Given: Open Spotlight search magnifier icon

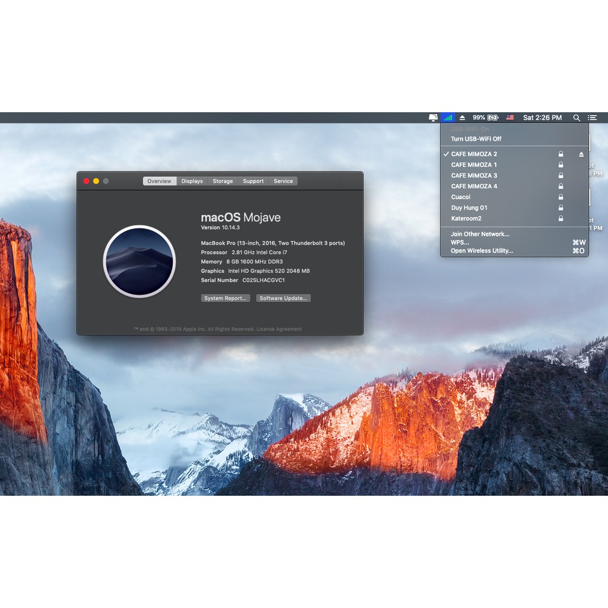Looking at the screenshot, I should coord(576,118).
